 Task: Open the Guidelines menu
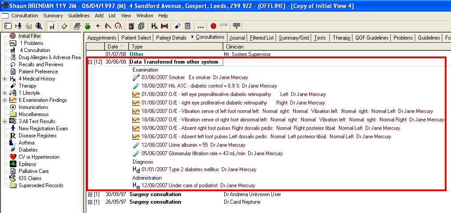(79, 16)
